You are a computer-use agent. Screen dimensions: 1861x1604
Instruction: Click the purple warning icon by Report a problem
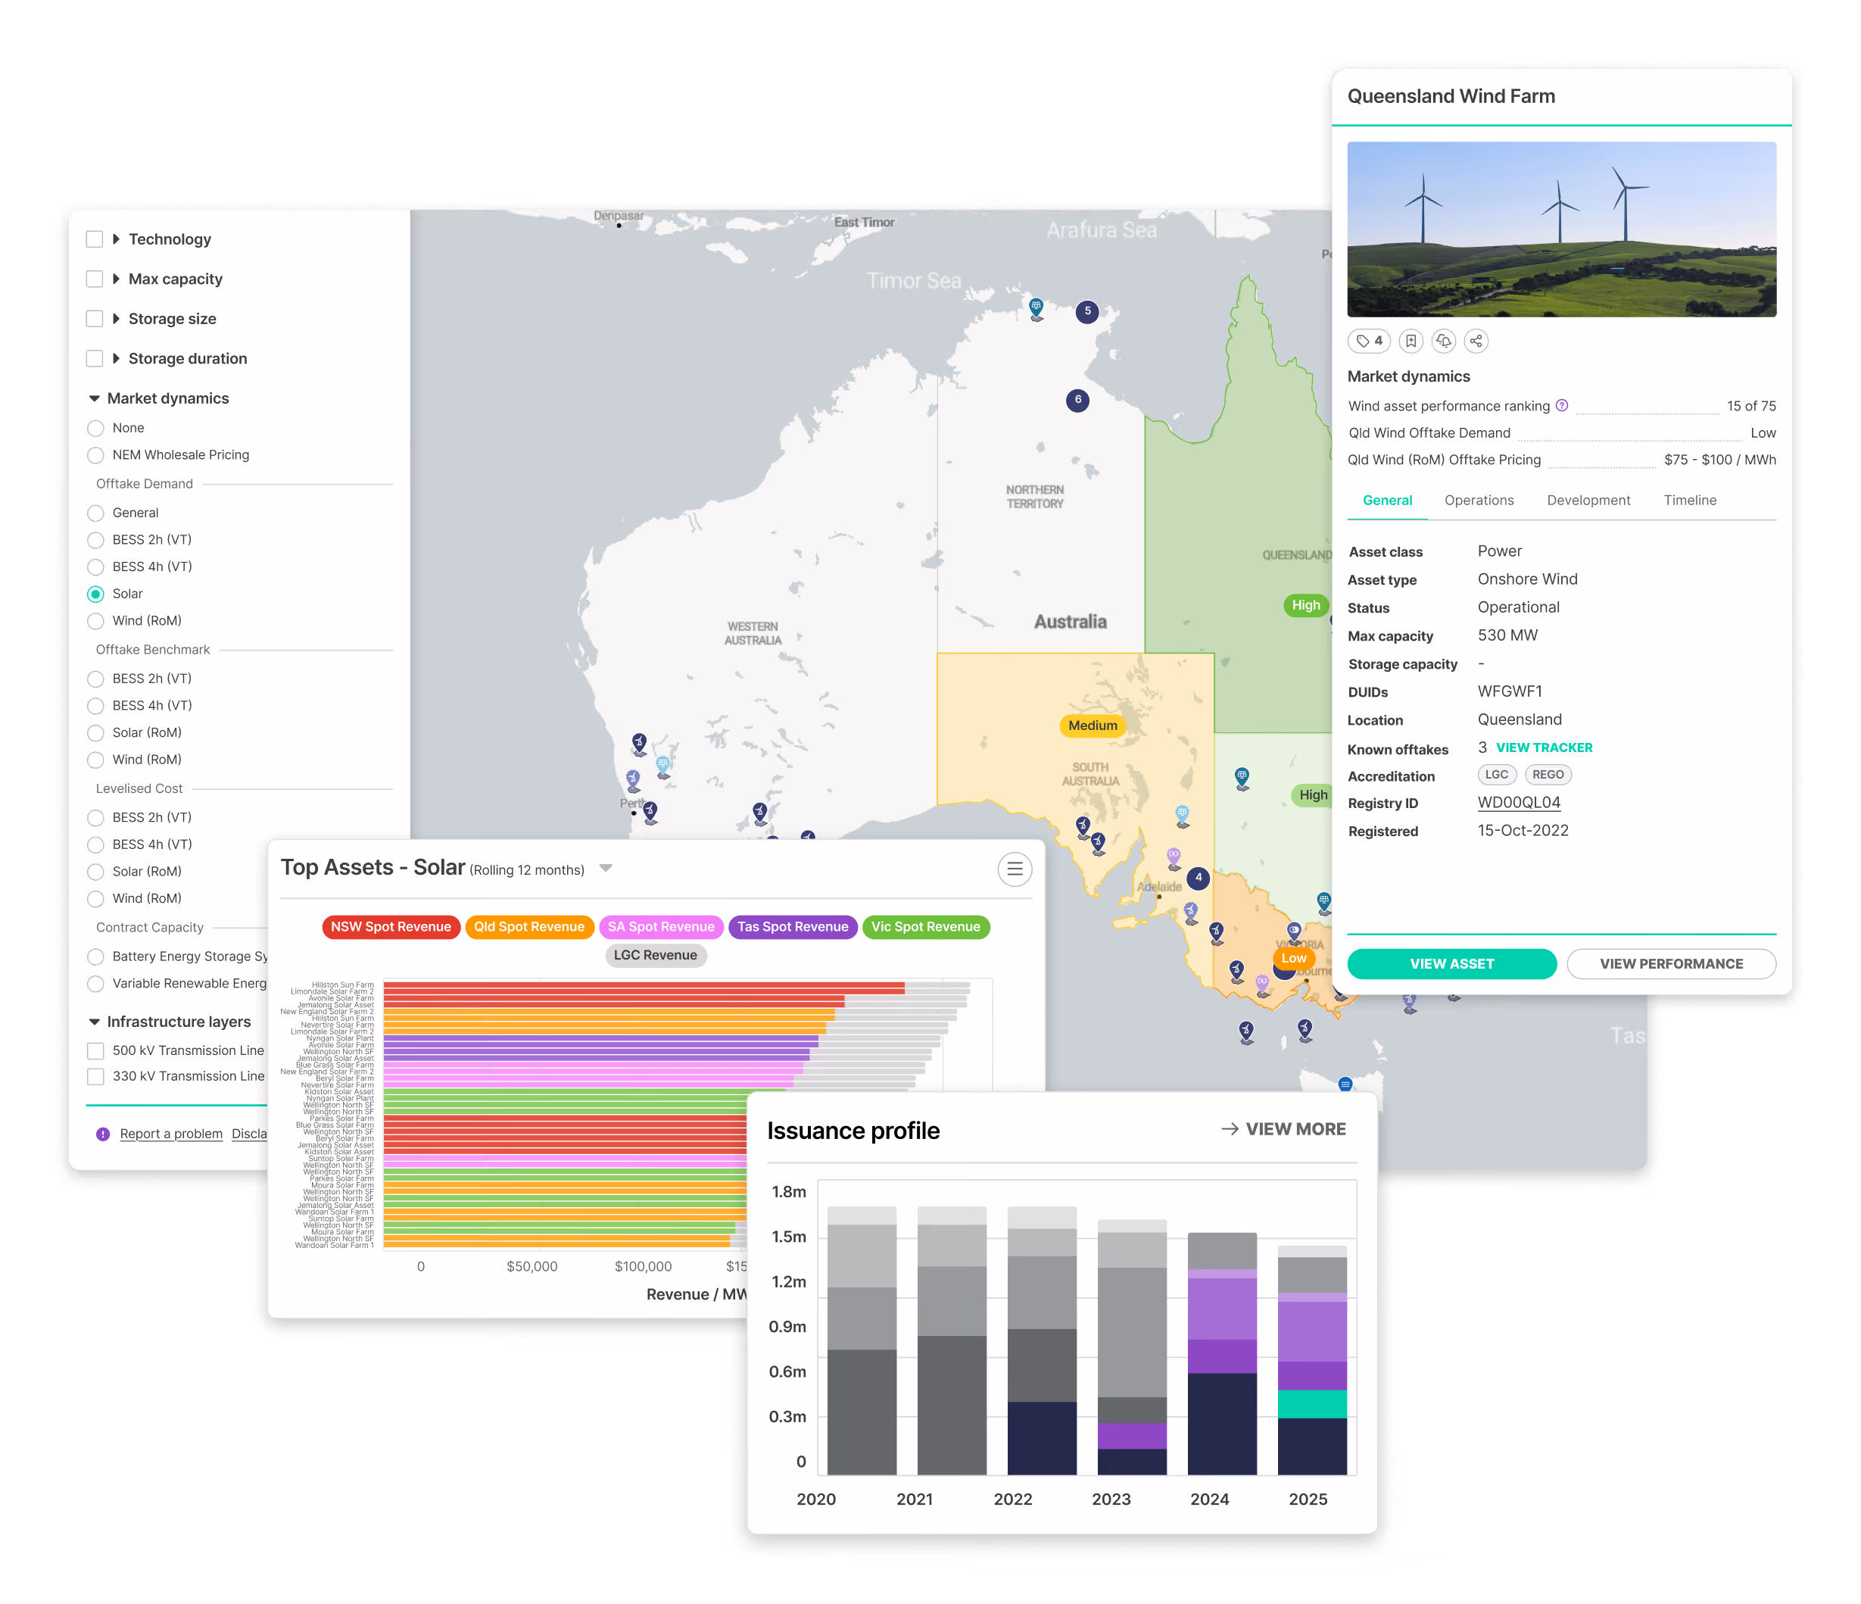(x=102, y=1134)
